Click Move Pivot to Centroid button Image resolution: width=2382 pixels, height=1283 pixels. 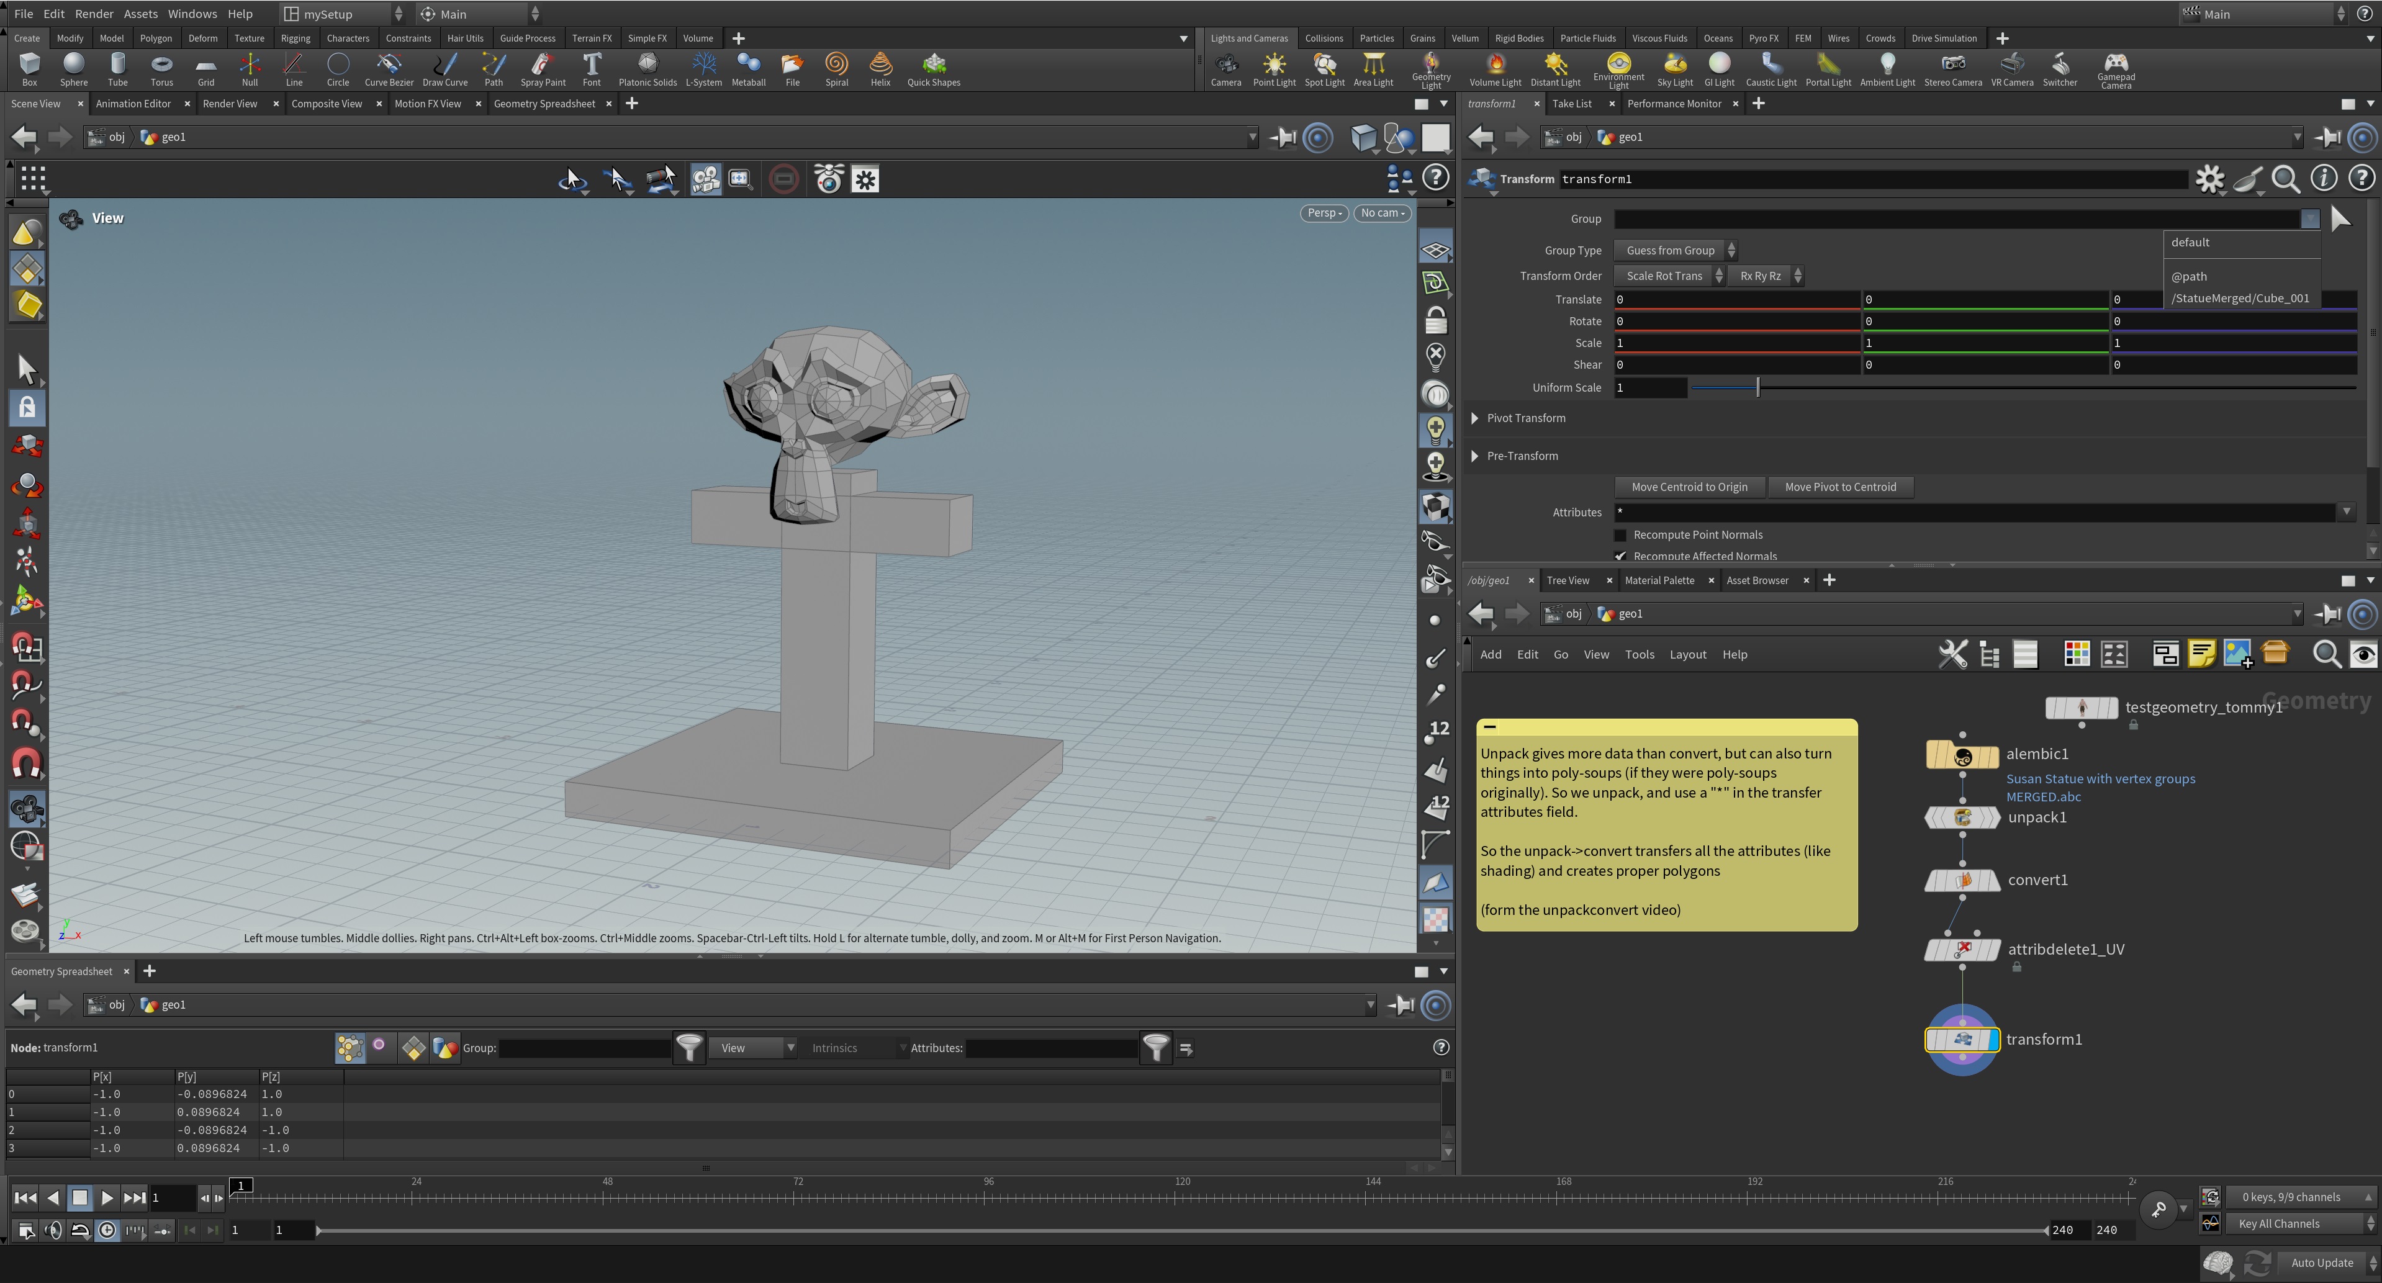point(1840,487)
